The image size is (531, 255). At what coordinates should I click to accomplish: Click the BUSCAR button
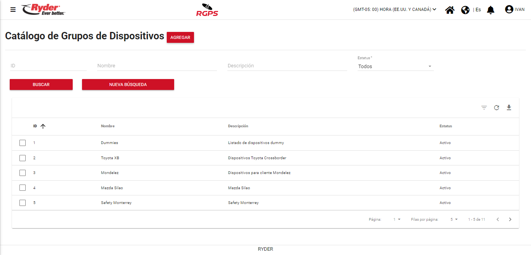pyautogui.click(x=41, y=84)
